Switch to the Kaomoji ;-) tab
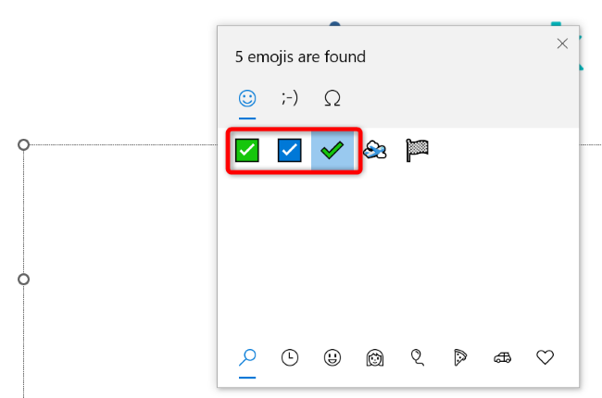The image size is (602, 398). pos(290,97)
